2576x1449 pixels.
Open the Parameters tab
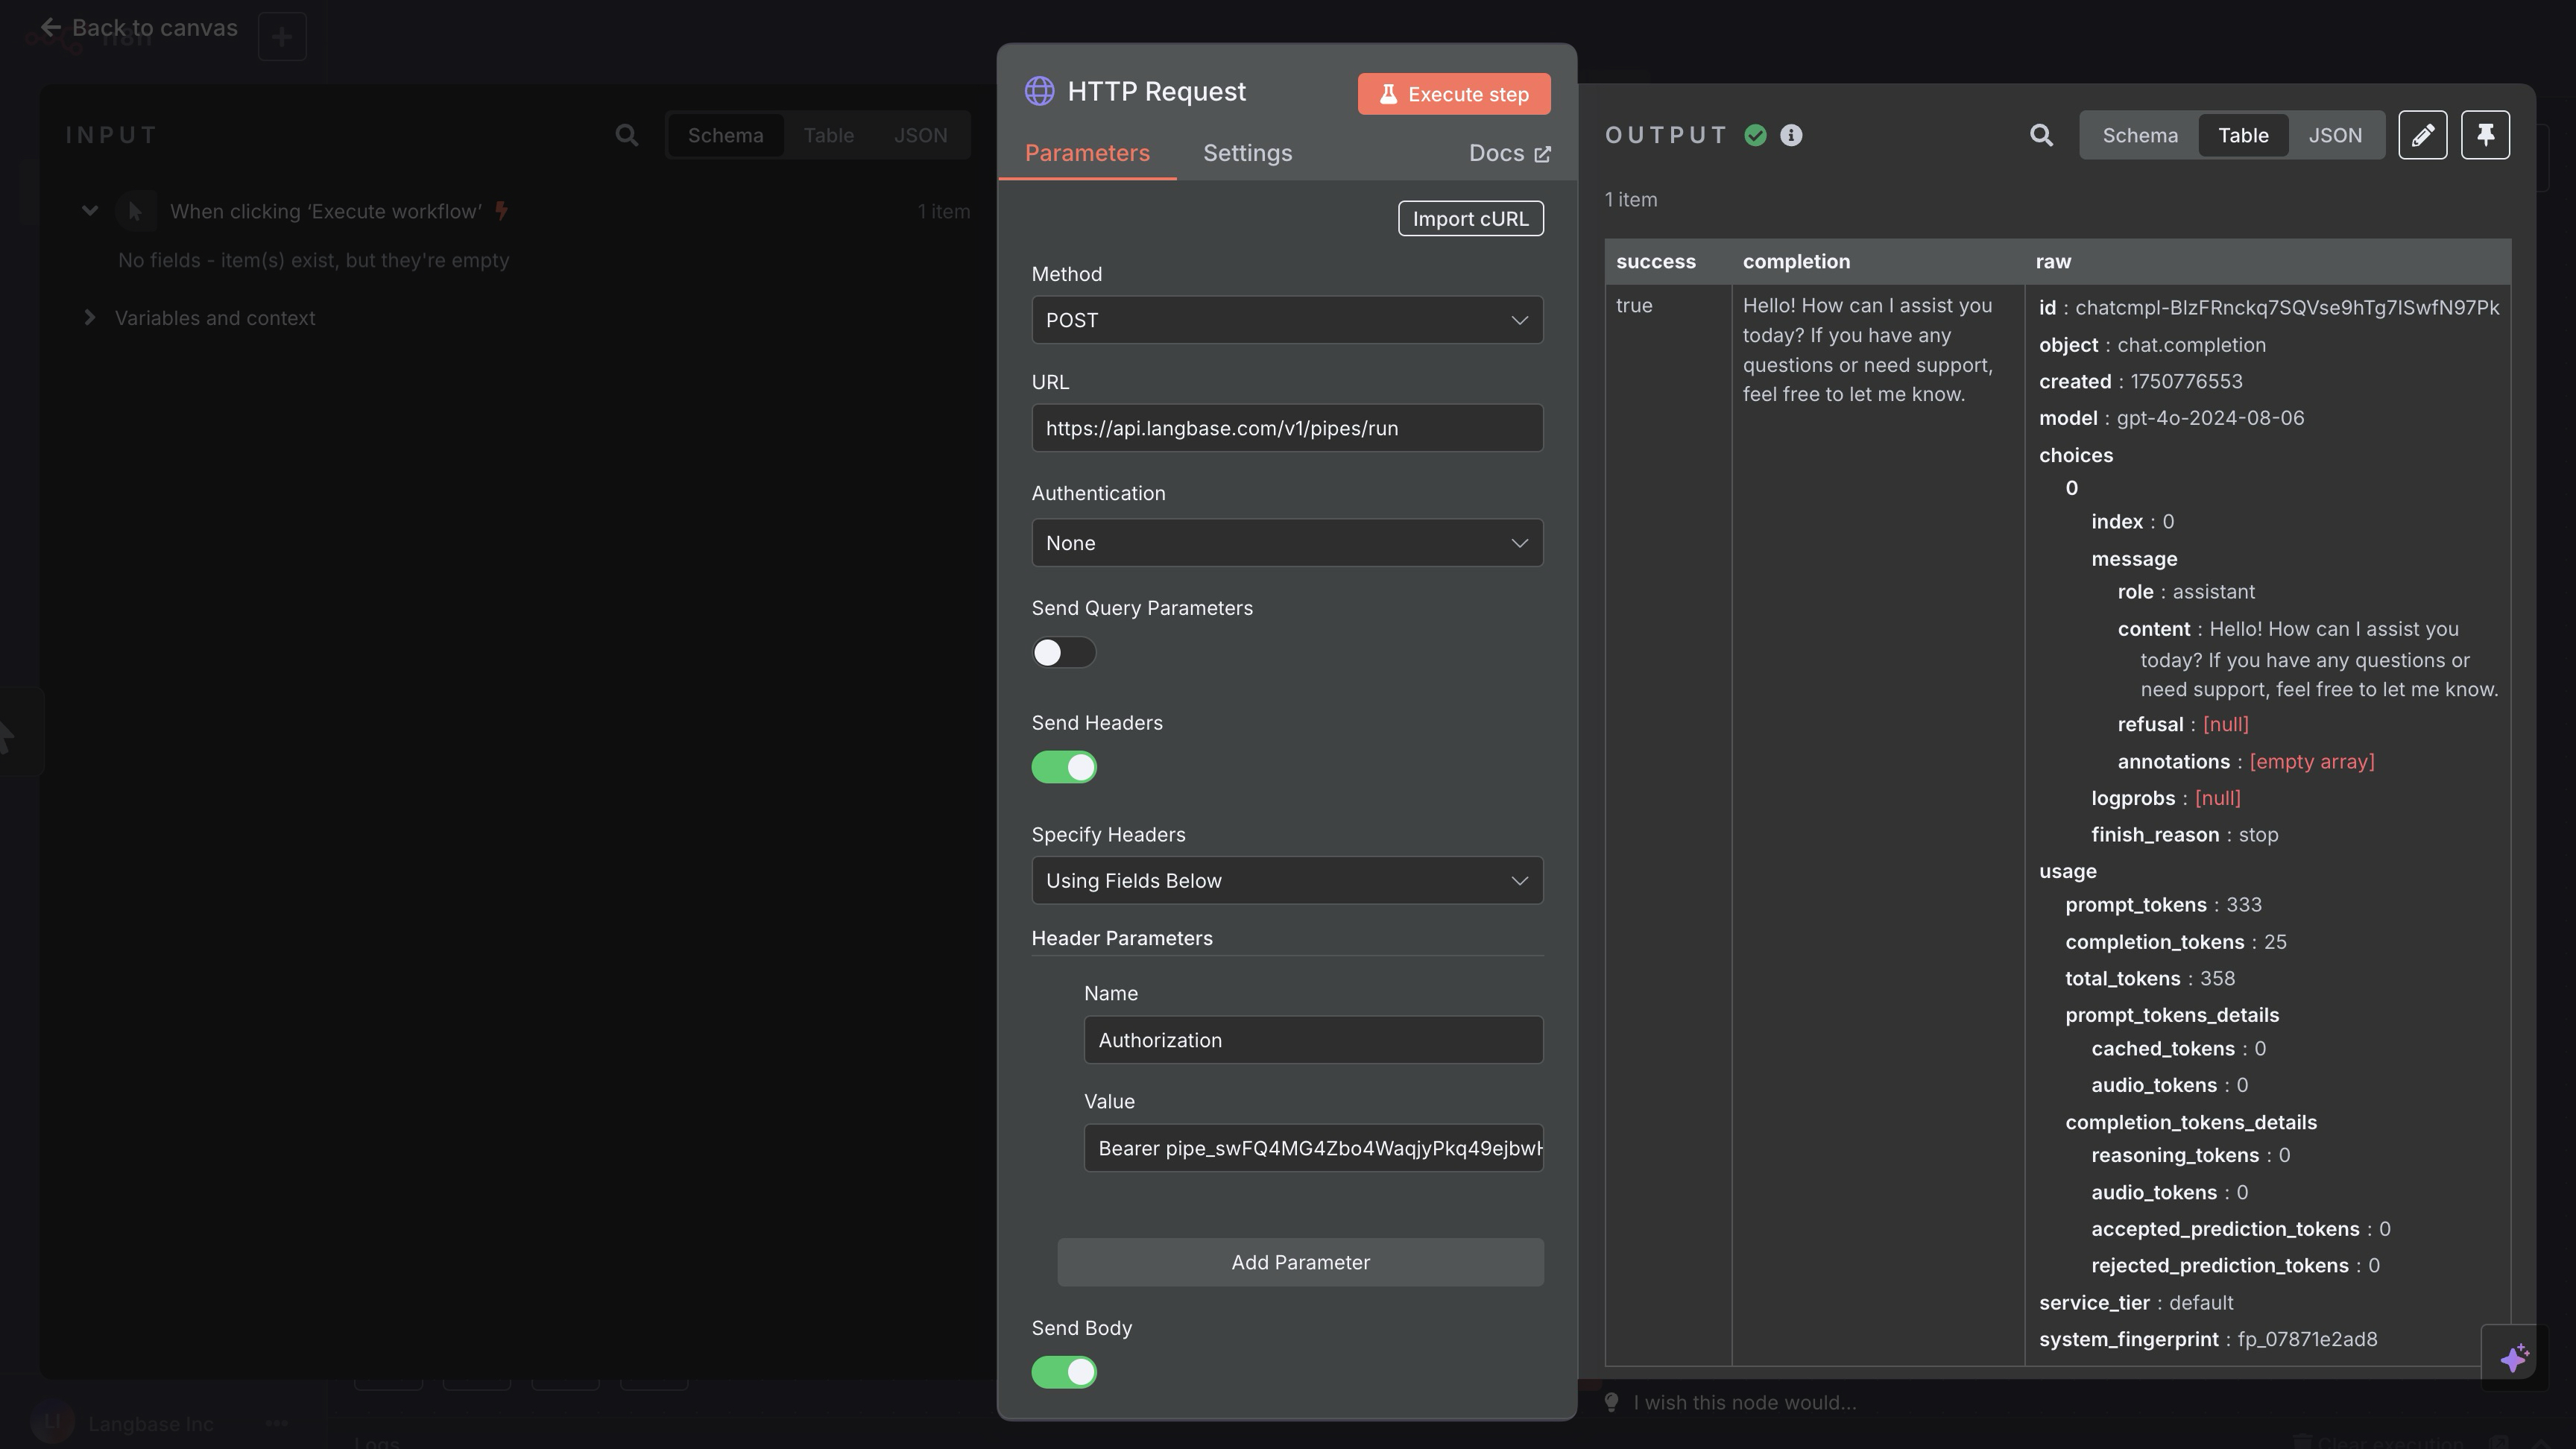click(x=1087, y=153)
